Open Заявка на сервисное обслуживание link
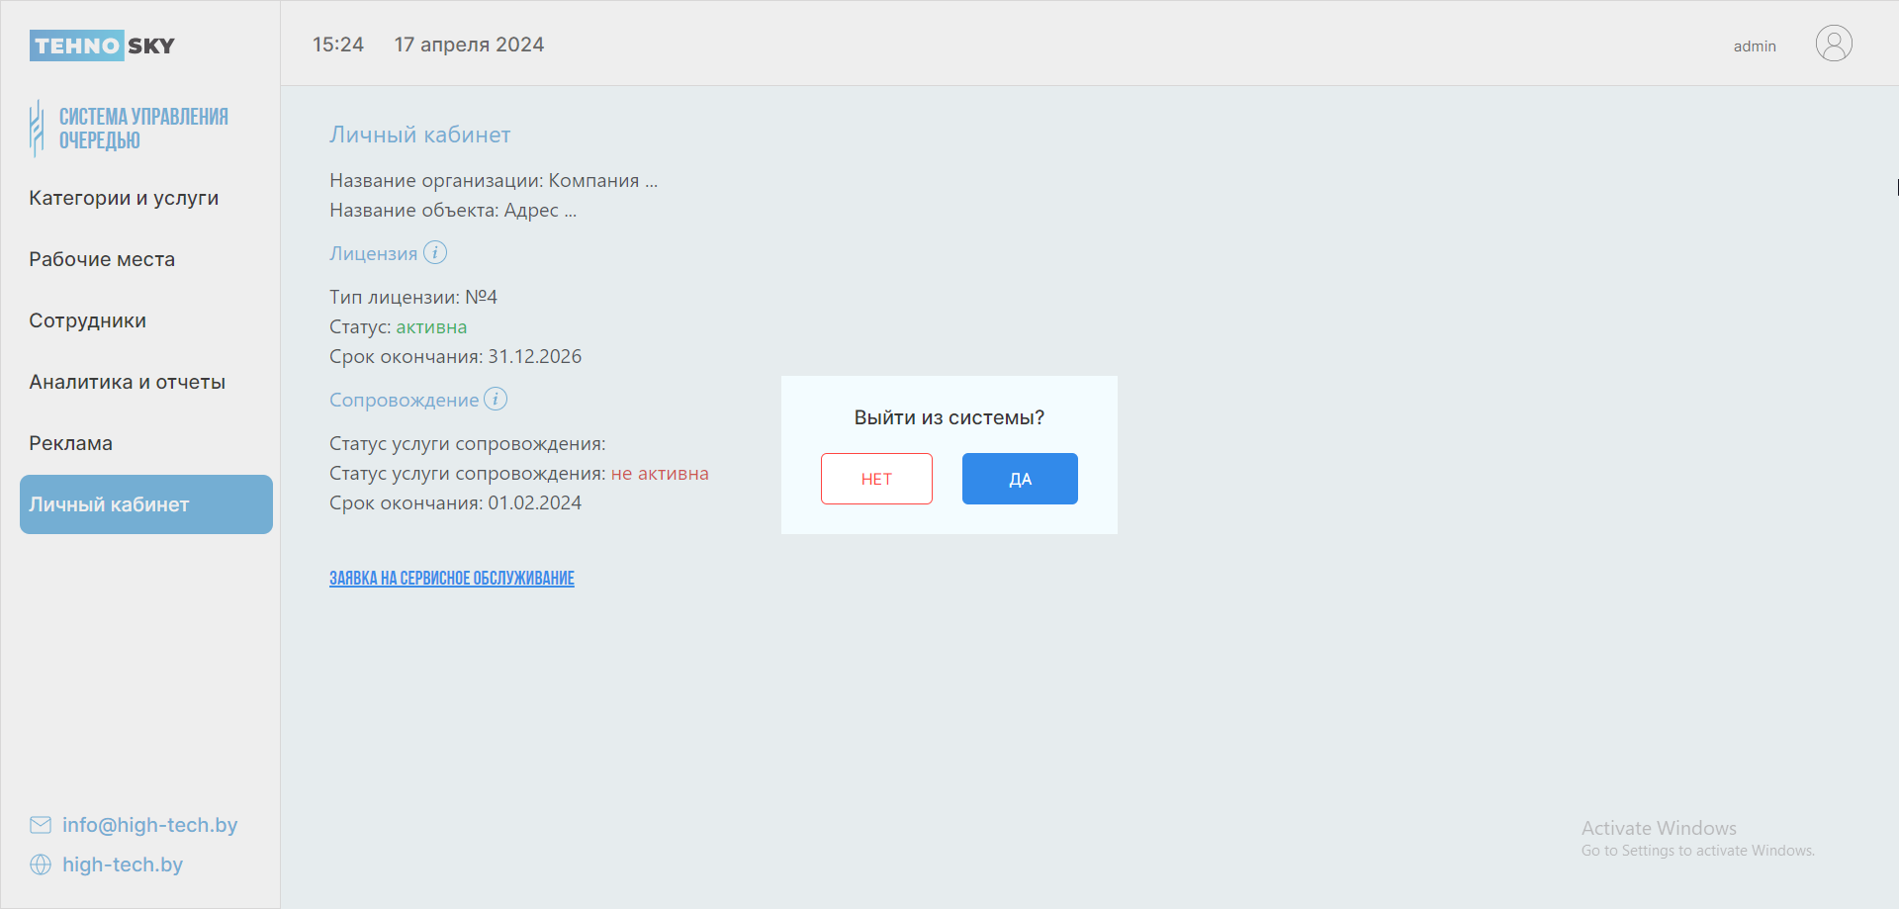This screenshot has width=1899, height=909. (451, 579)
